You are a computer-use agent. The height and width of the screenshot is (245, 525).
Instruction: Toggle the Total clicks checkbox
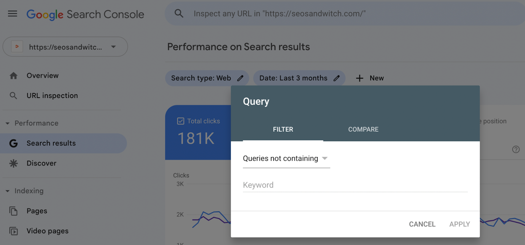click(x=180, y=121)
